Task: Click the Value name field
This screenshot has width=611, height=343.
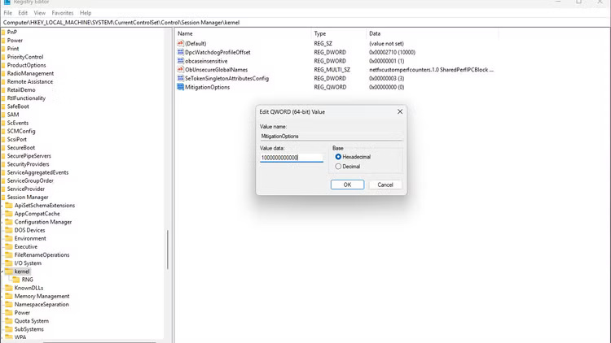Action: pos(332,136)
